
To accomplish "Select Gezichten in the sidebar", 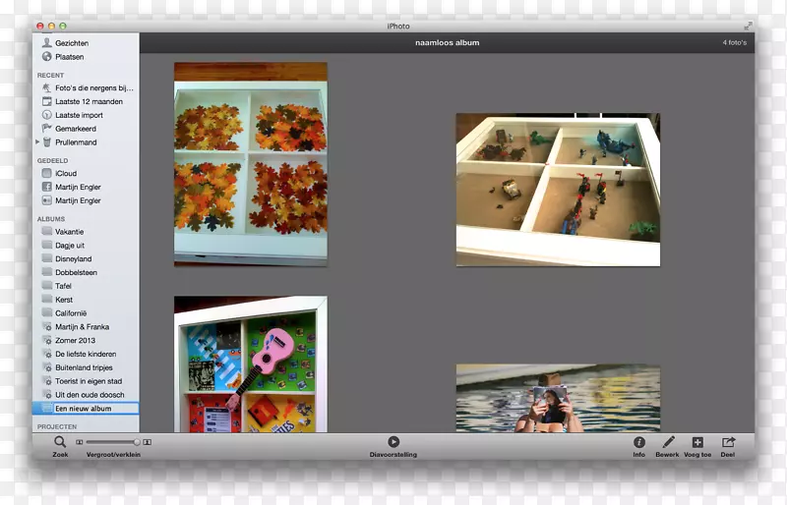I will coord(72,43).
